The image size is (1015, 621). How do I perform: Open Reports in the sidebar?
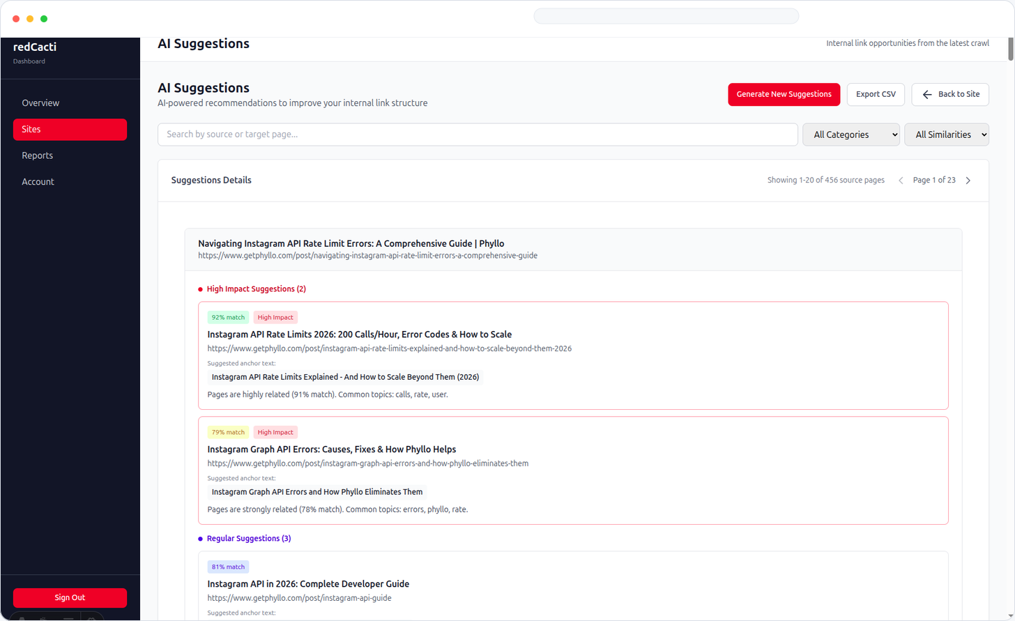[x=70, y=155]
